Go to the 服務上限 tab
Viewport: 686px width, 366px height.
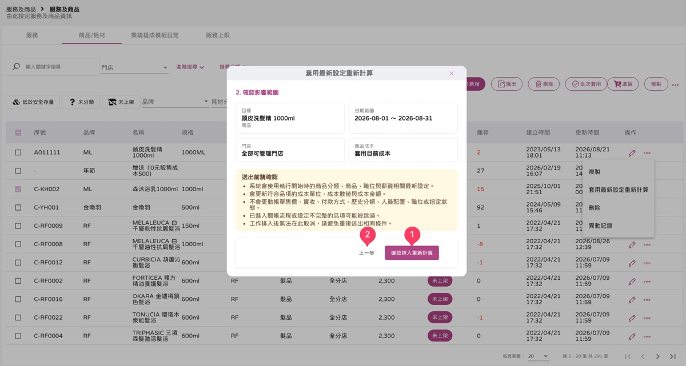click(x=218, y=35)
